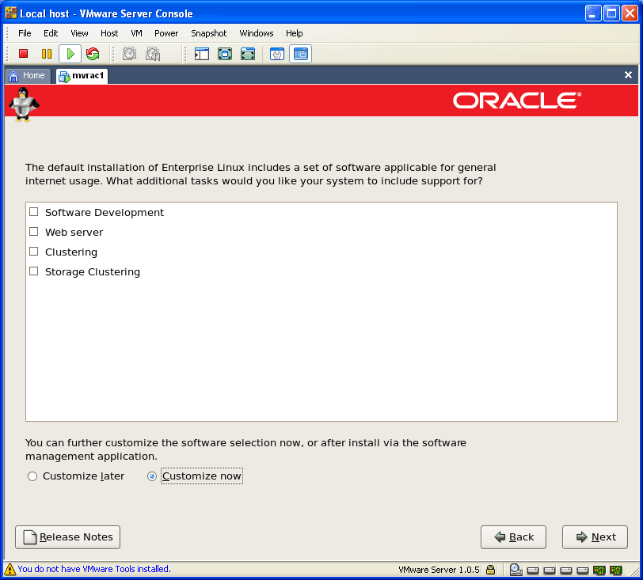
Task: Go back using the Back button
Action: (x=513, y=537)
